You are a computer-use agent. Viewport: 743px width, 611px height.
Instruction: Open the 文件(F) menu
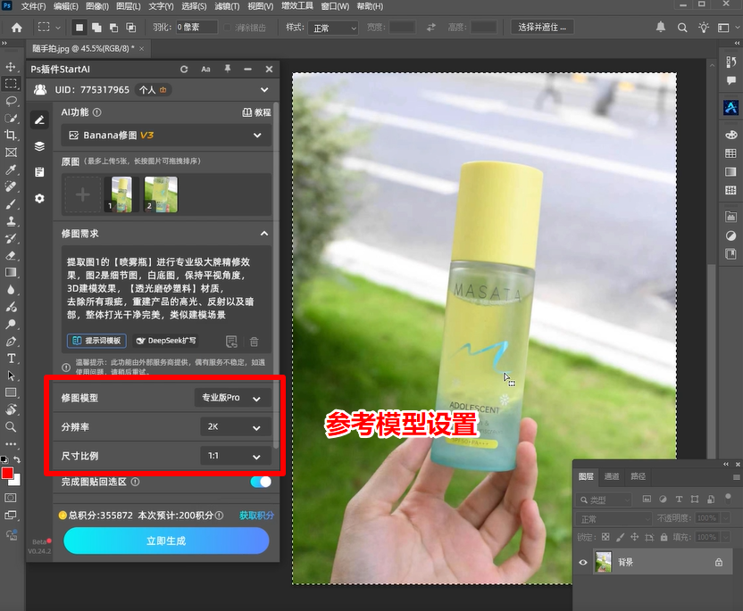click(34, 6)
